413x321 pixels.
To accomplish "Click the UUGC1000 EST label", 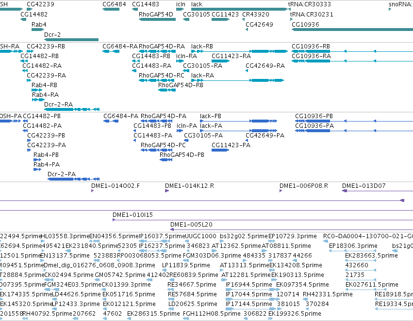I will pyautogui.click(x=200, y=236).
